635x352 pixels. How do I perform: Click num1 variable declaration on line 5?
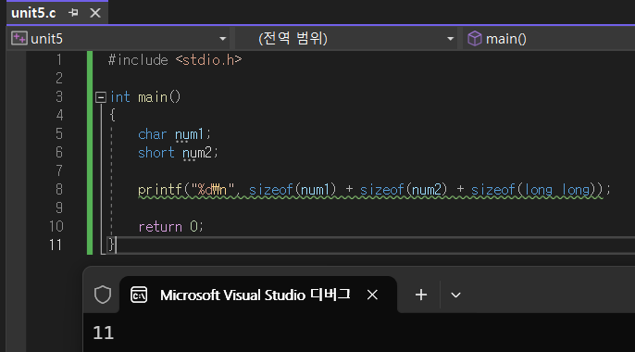click(189, 134)
